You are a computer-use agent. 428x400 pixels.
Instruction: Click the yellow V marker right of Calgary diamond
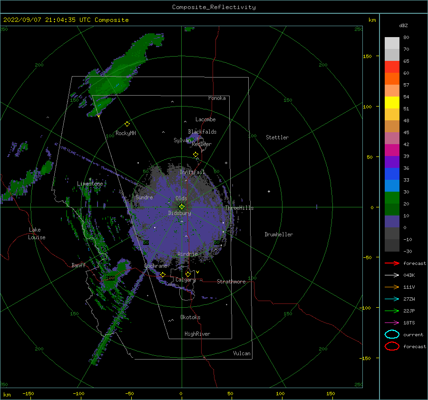click(x=198, y=272)
